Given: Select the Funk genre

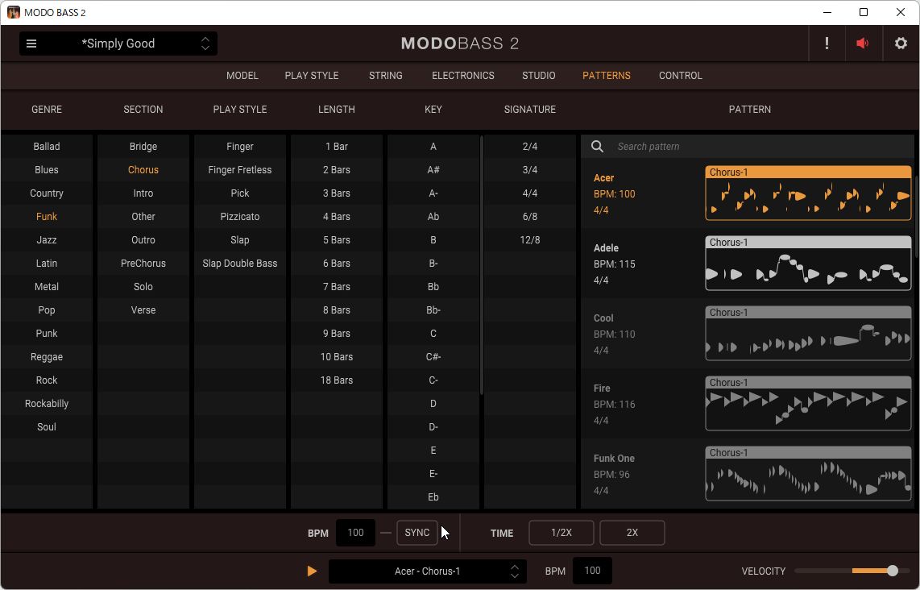Looking at the screenshot, I should point(47,217).
